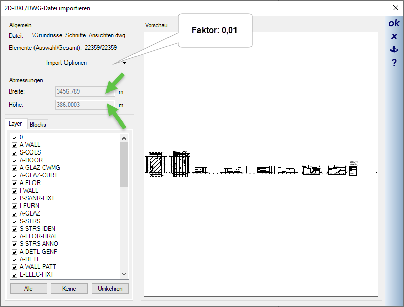Image resolution: width=404 pixels, height=307 pixels.
Task: Toggle the A-DOOR layer checkbox
Action: (15, 160)
